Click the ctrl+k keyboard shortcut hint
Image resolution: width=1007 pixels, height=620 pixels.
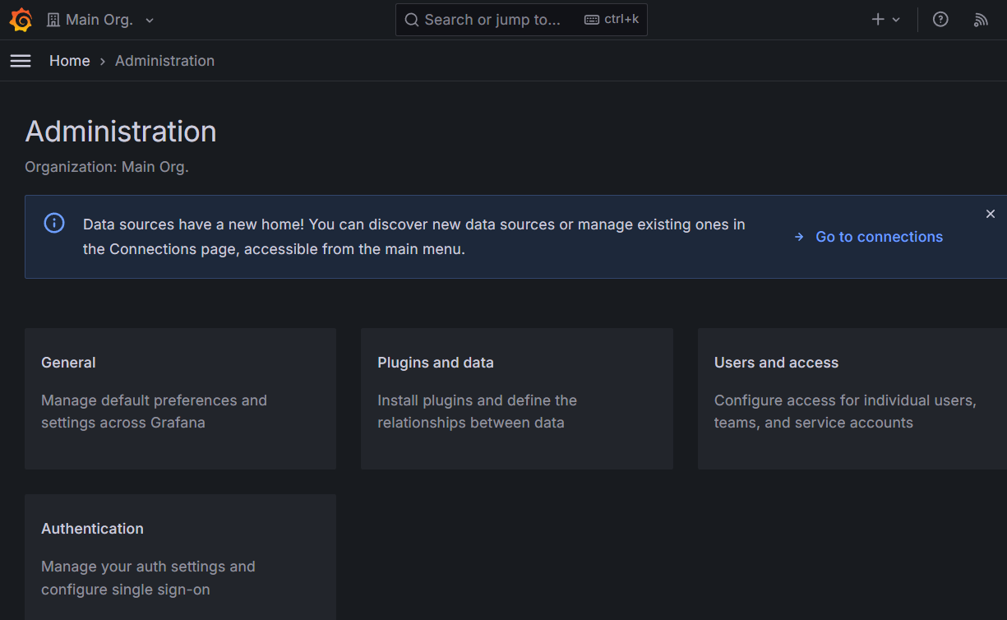tap(612, 20)
